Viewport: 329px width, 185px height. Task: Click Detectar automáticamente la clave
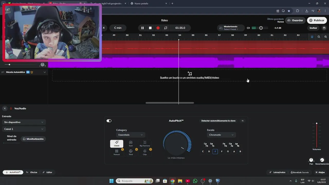[x=218, y=121]
